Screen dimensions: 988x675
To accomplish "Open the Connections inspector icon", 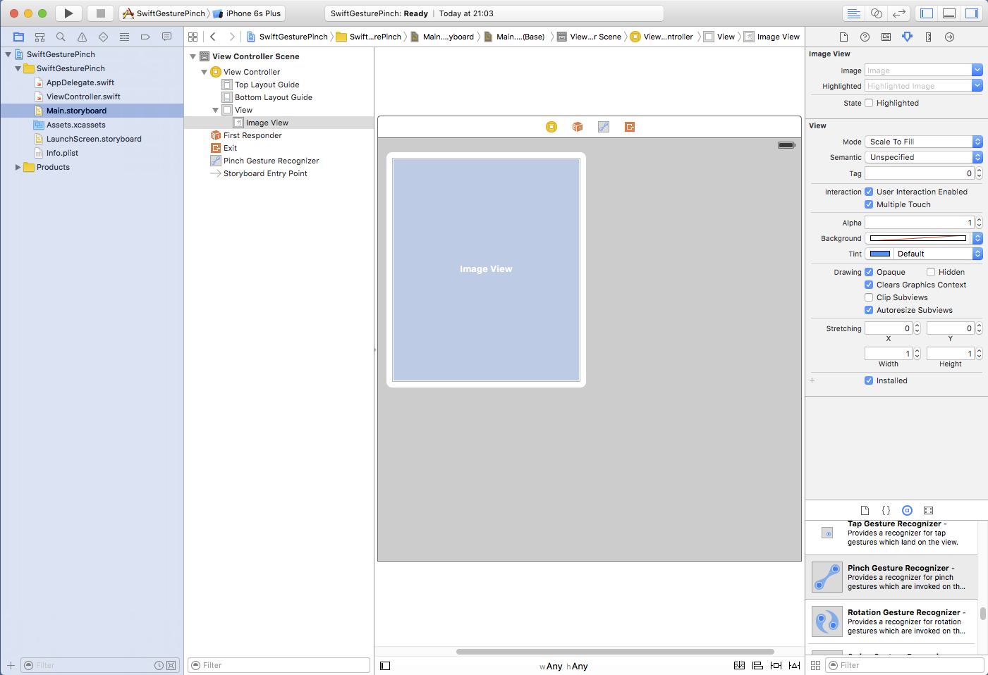I will (949, 37).
